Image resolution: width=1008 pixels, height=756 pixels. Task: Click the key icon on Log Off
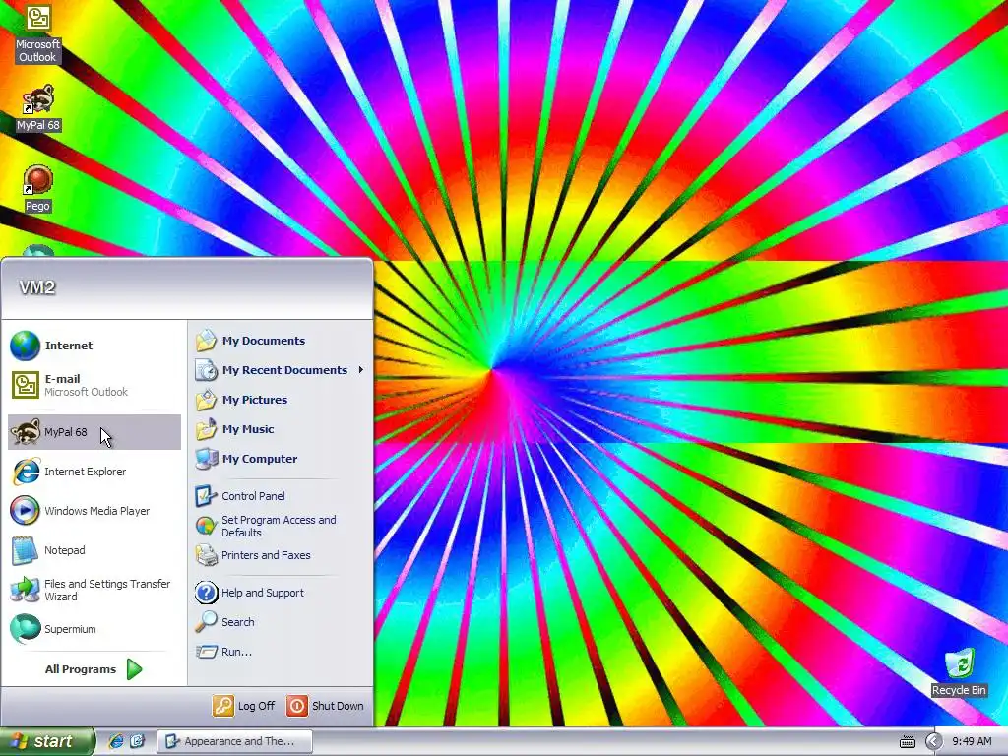(223, 706)
